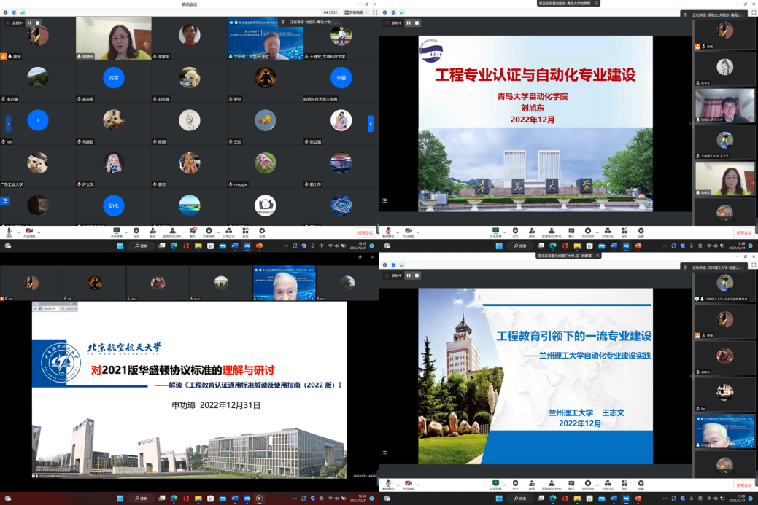Open 管理成员 member management in gallery-view toolbar
This screenshot has width=758, height=505.
(171, 230)
